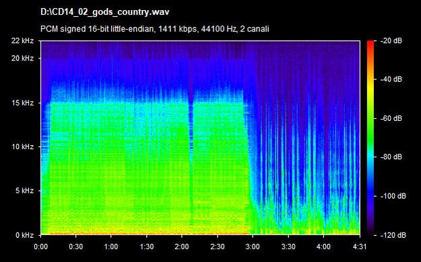This screenshot has width=421, height=262.
Task: Click the 10 kHz frequency axis label
Action: (22, 147)
